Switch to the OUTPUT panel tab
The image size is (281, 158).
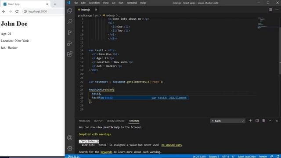[x=98, y=121]
